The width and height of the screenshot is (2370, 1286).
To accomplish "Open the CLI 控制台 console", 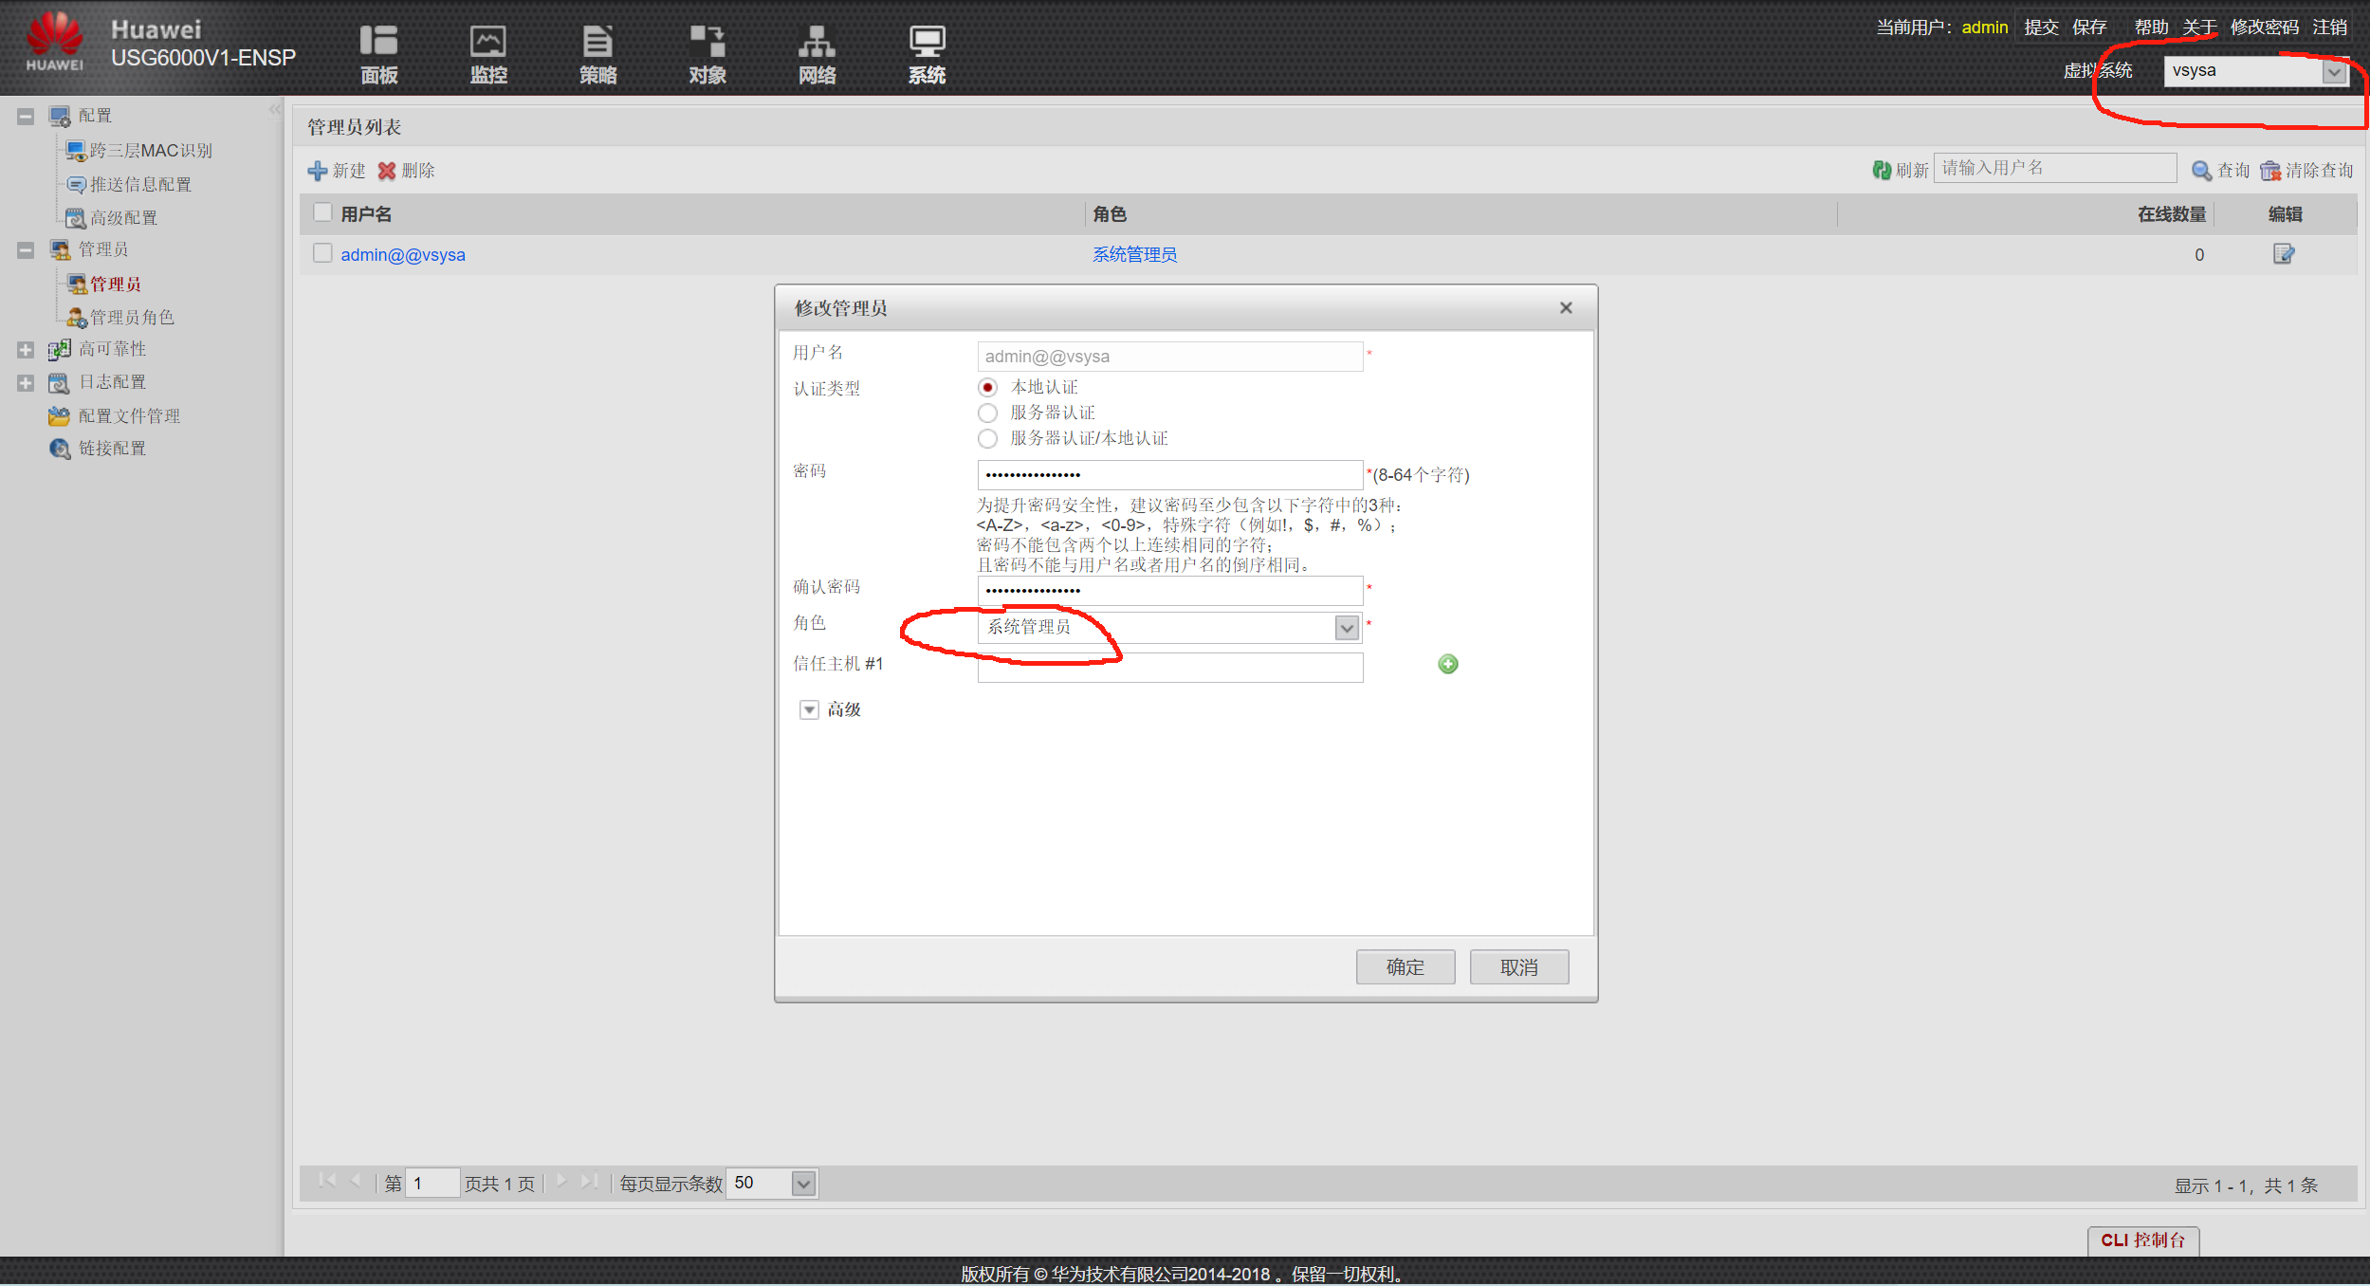I will [x=2142, y=1240].
